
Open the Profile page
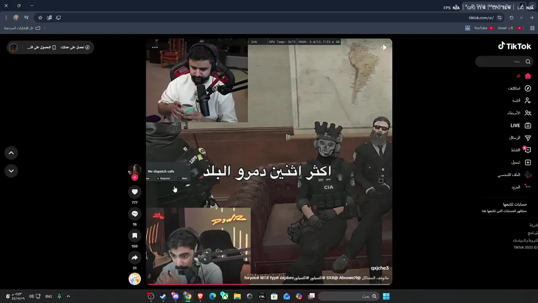tap(515, 175)
